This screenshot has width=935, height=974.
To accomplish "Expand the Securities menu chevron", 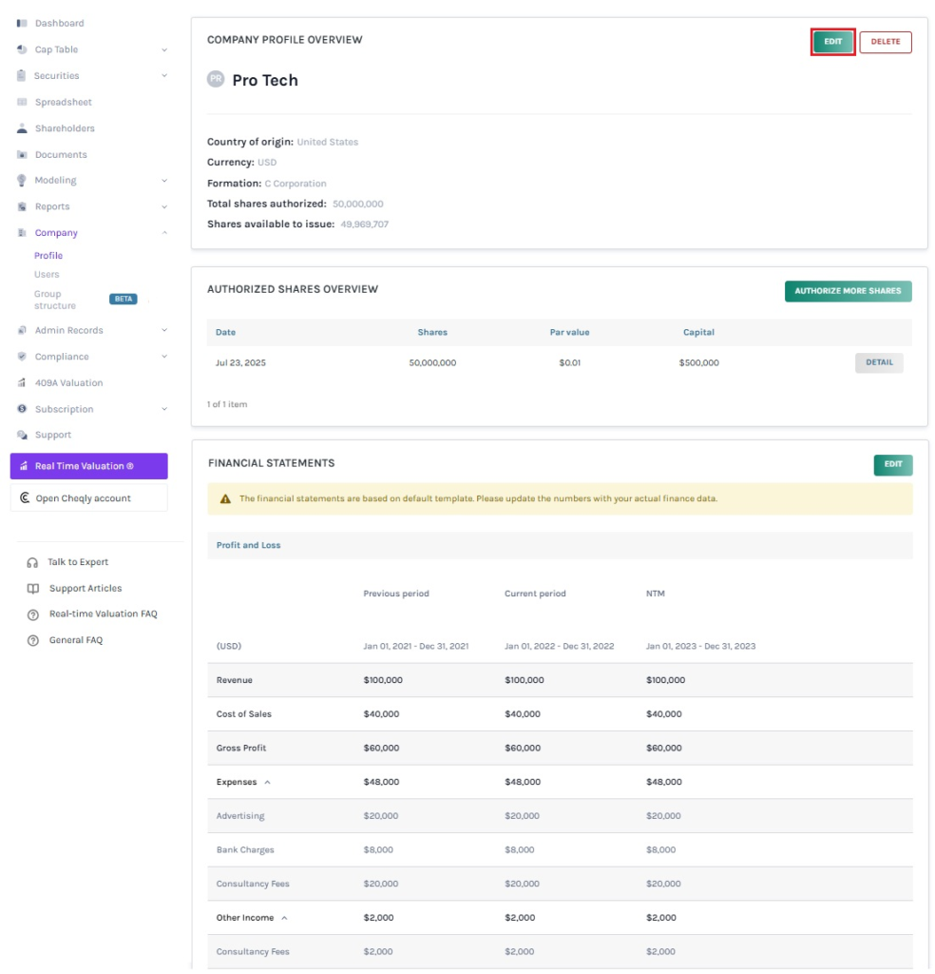I will [x=164, y=75].
